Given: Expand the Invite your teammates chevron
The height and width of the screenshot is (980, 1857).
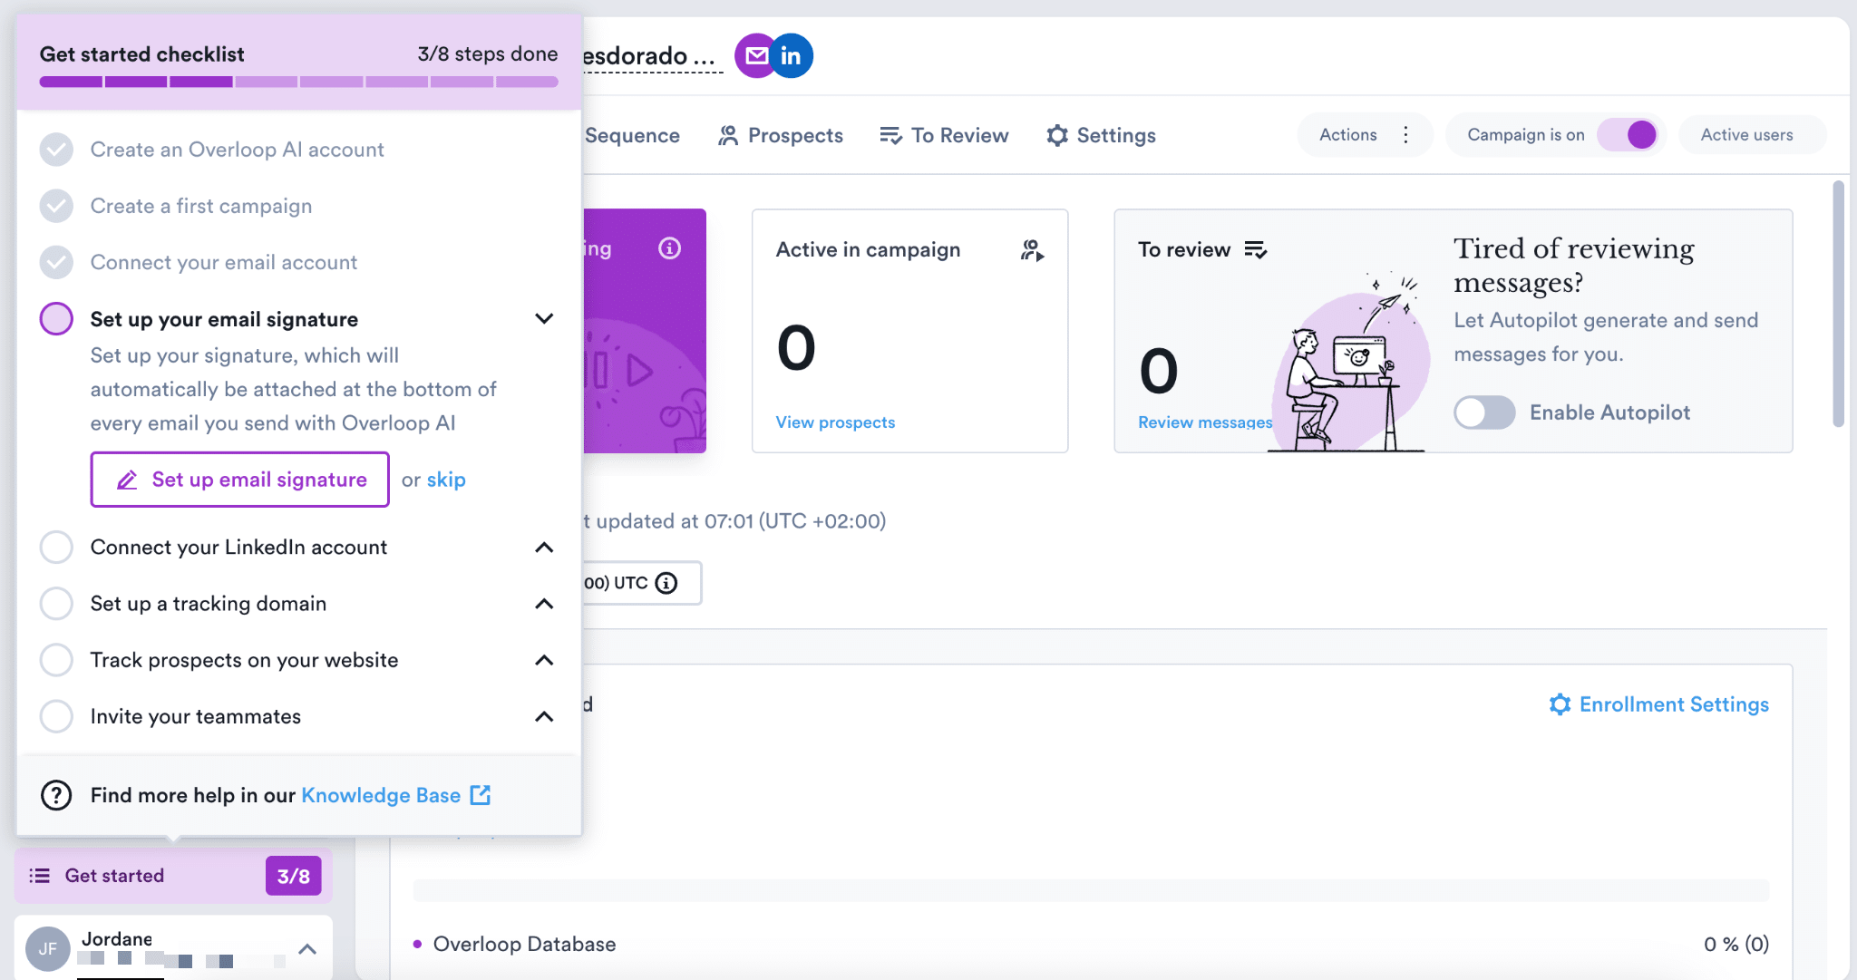Looking at the screenshot, I should click(x=544, y=716).
